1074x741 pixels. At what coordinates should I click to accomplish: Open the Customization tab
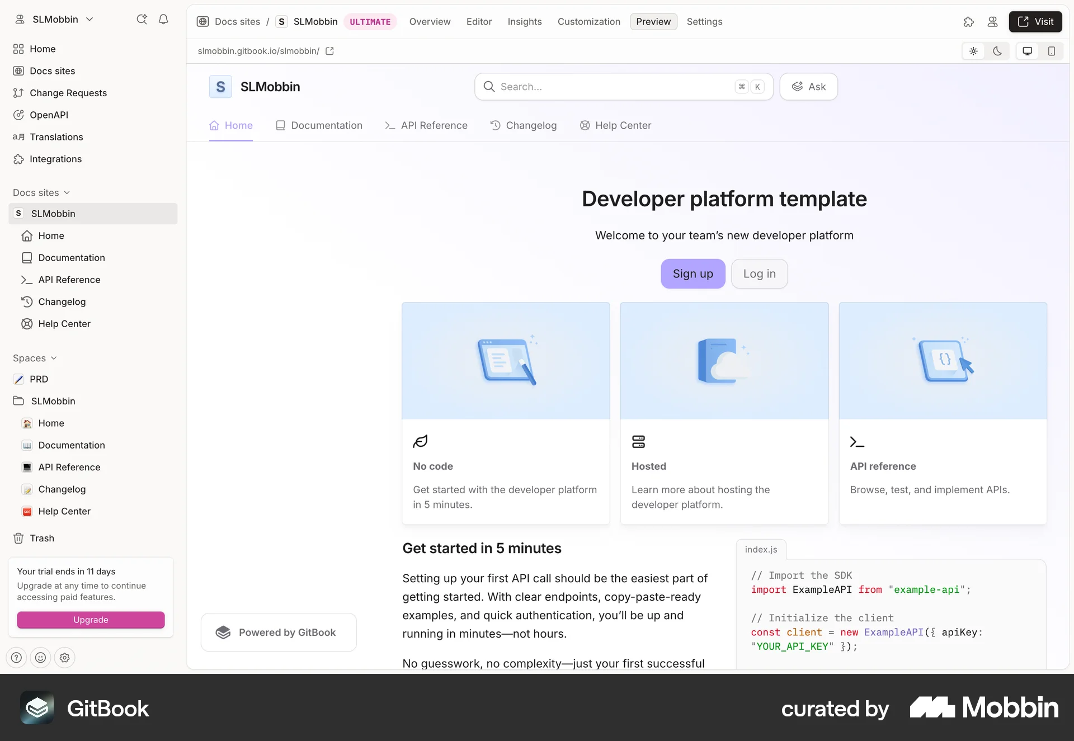click(589, 22)
